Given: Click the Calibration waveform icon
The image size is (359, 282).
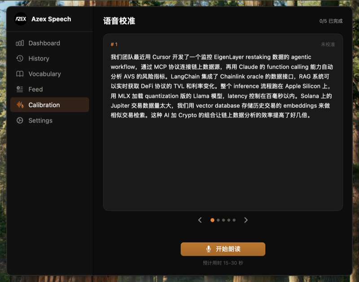Looking at the screenshot, I should (20, 105).
